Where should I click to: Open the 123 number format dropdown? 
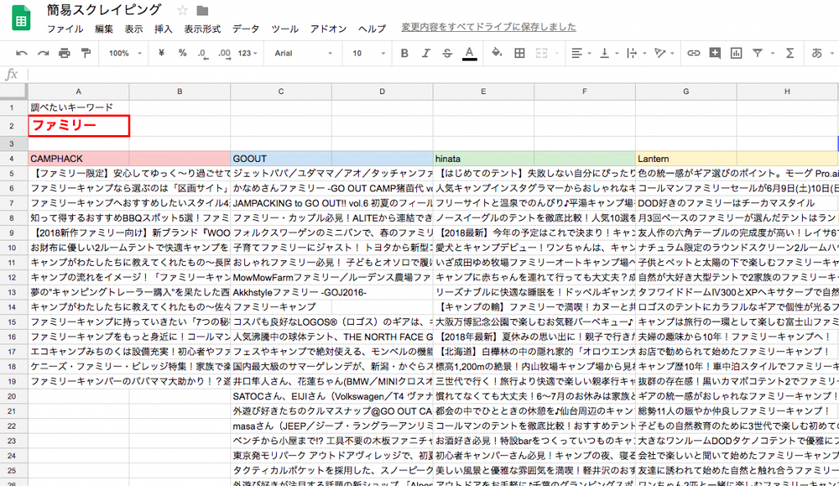247,53
